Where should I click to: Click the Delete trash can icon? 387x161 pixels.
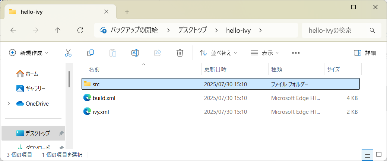(x=180, y=53)
